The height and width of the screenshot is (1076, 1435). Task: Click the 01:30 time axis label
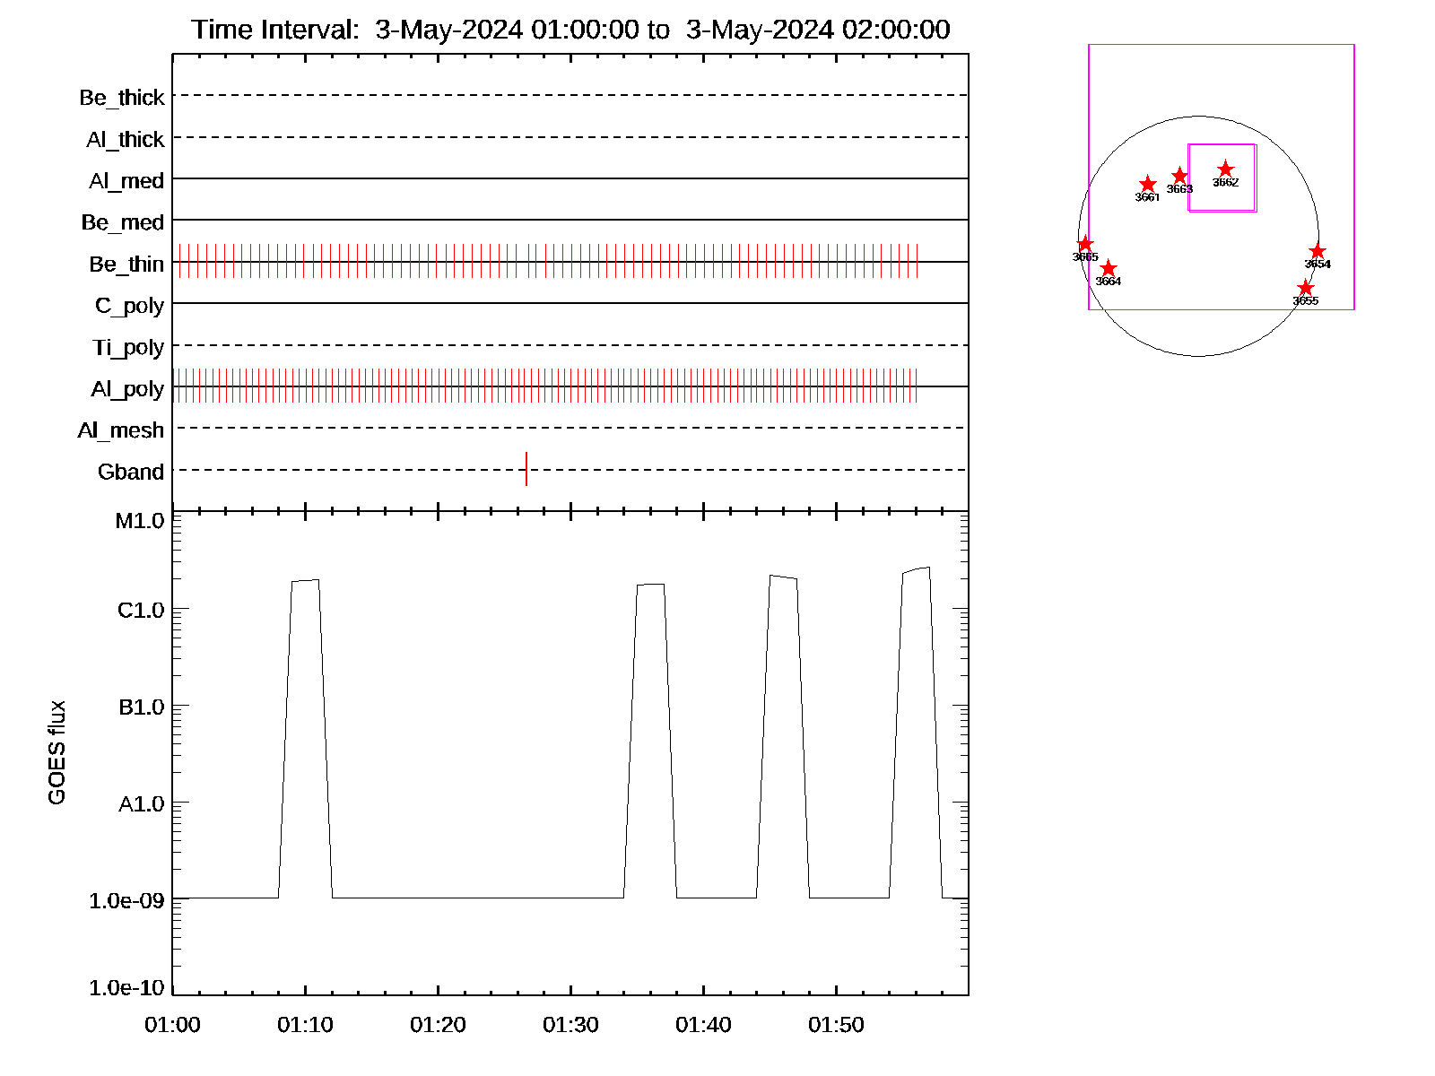point(570,1025)
